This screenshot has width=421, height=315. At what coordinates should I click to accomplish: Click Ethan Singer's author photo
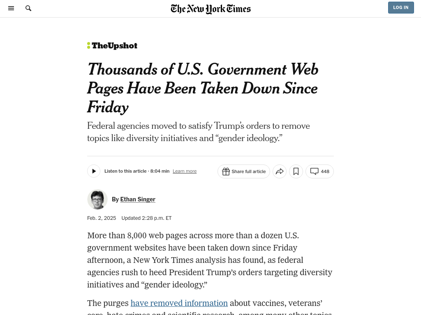coord(97,199)
